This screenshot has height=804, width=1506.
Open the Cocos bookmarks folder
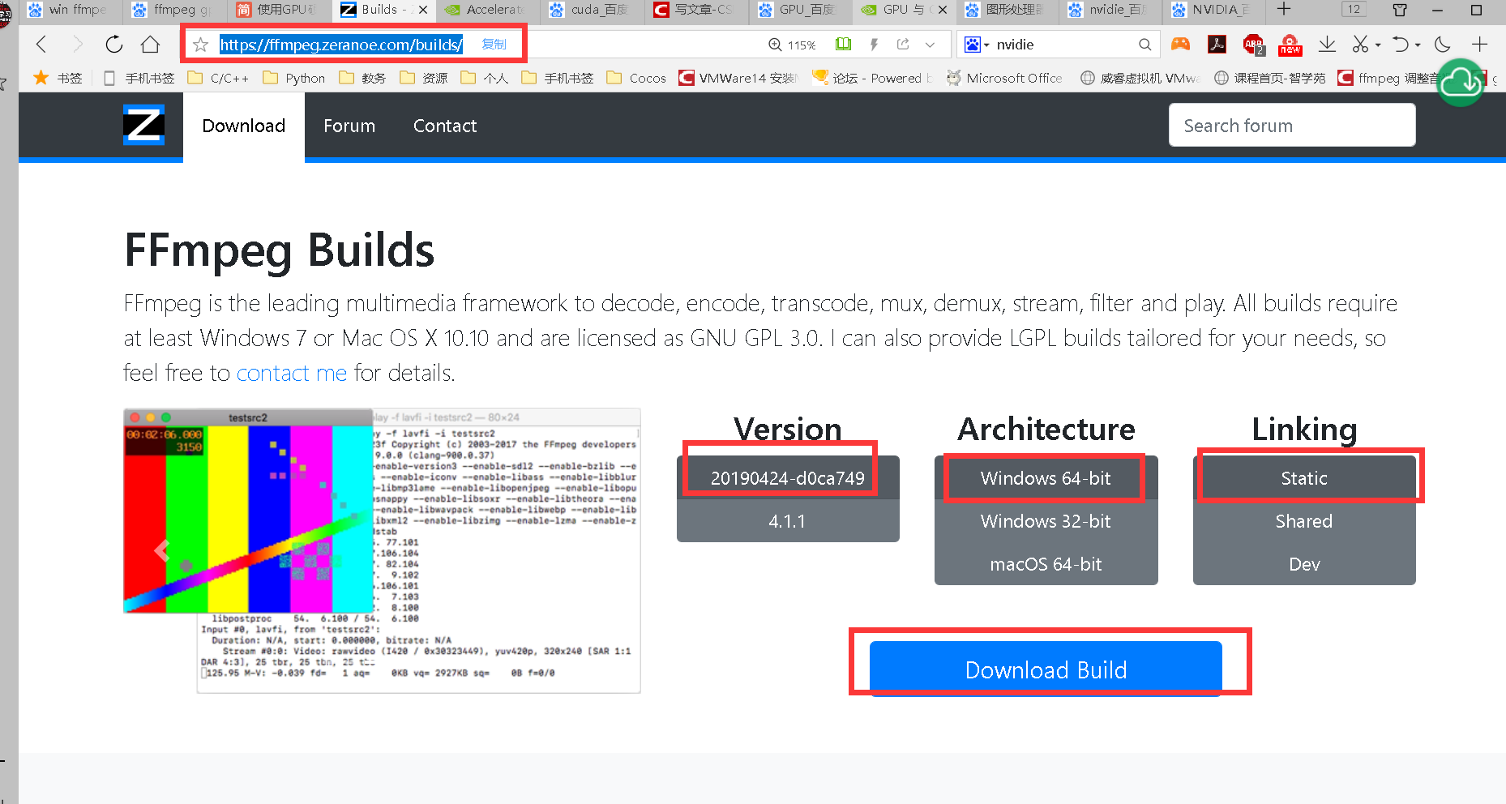tap(636, 78)
